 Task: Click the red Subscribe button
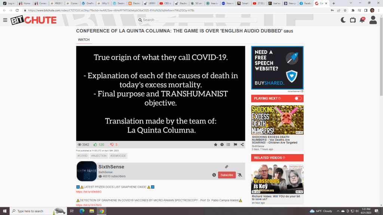(227, 175)
